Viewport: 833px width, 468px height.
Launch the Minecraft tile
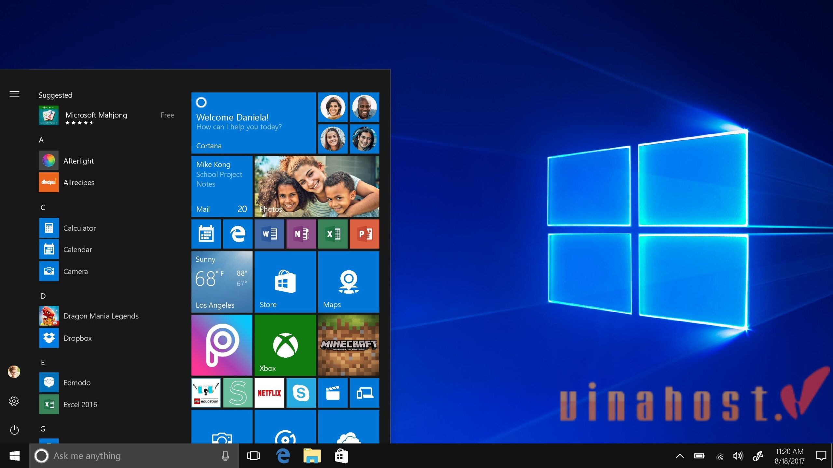tap(348, 345)
